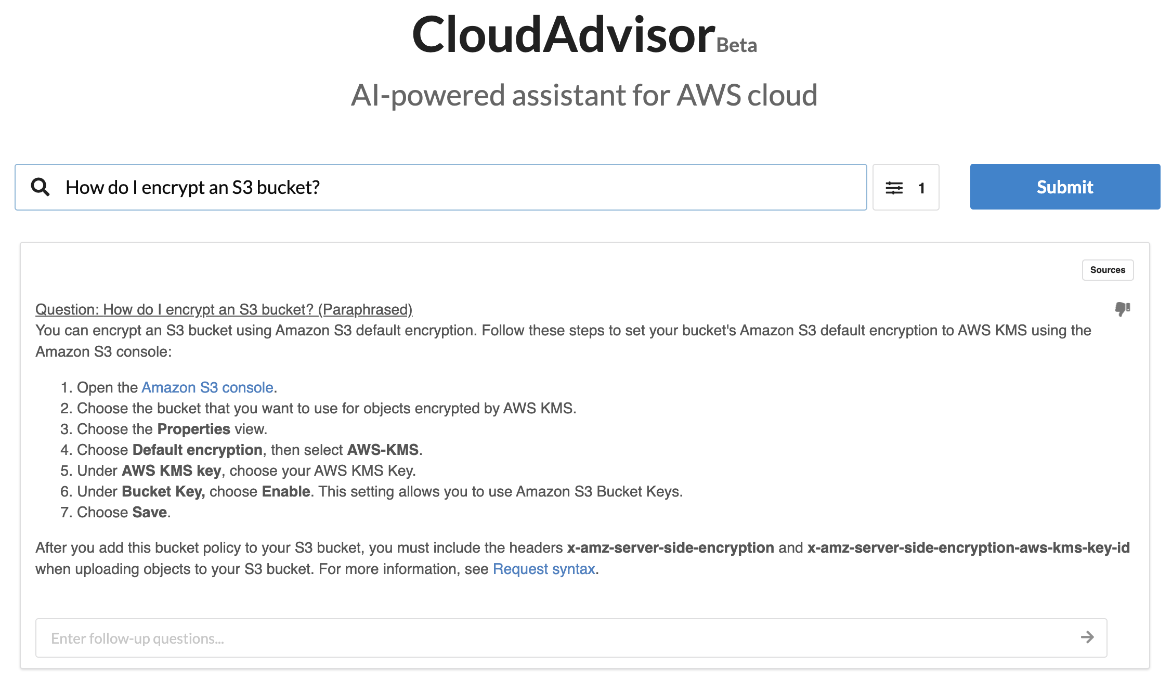Click the bold Properties word in step 3
The width and height of the screenshot is (1172, 679).
tap(193, 429)
